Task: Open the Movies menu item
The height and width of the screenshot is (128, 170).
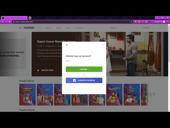Action: coord(48,28)
